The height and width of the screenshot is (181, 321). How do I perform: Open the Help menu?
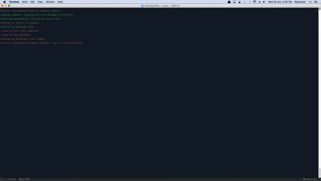tap(60, 2)
